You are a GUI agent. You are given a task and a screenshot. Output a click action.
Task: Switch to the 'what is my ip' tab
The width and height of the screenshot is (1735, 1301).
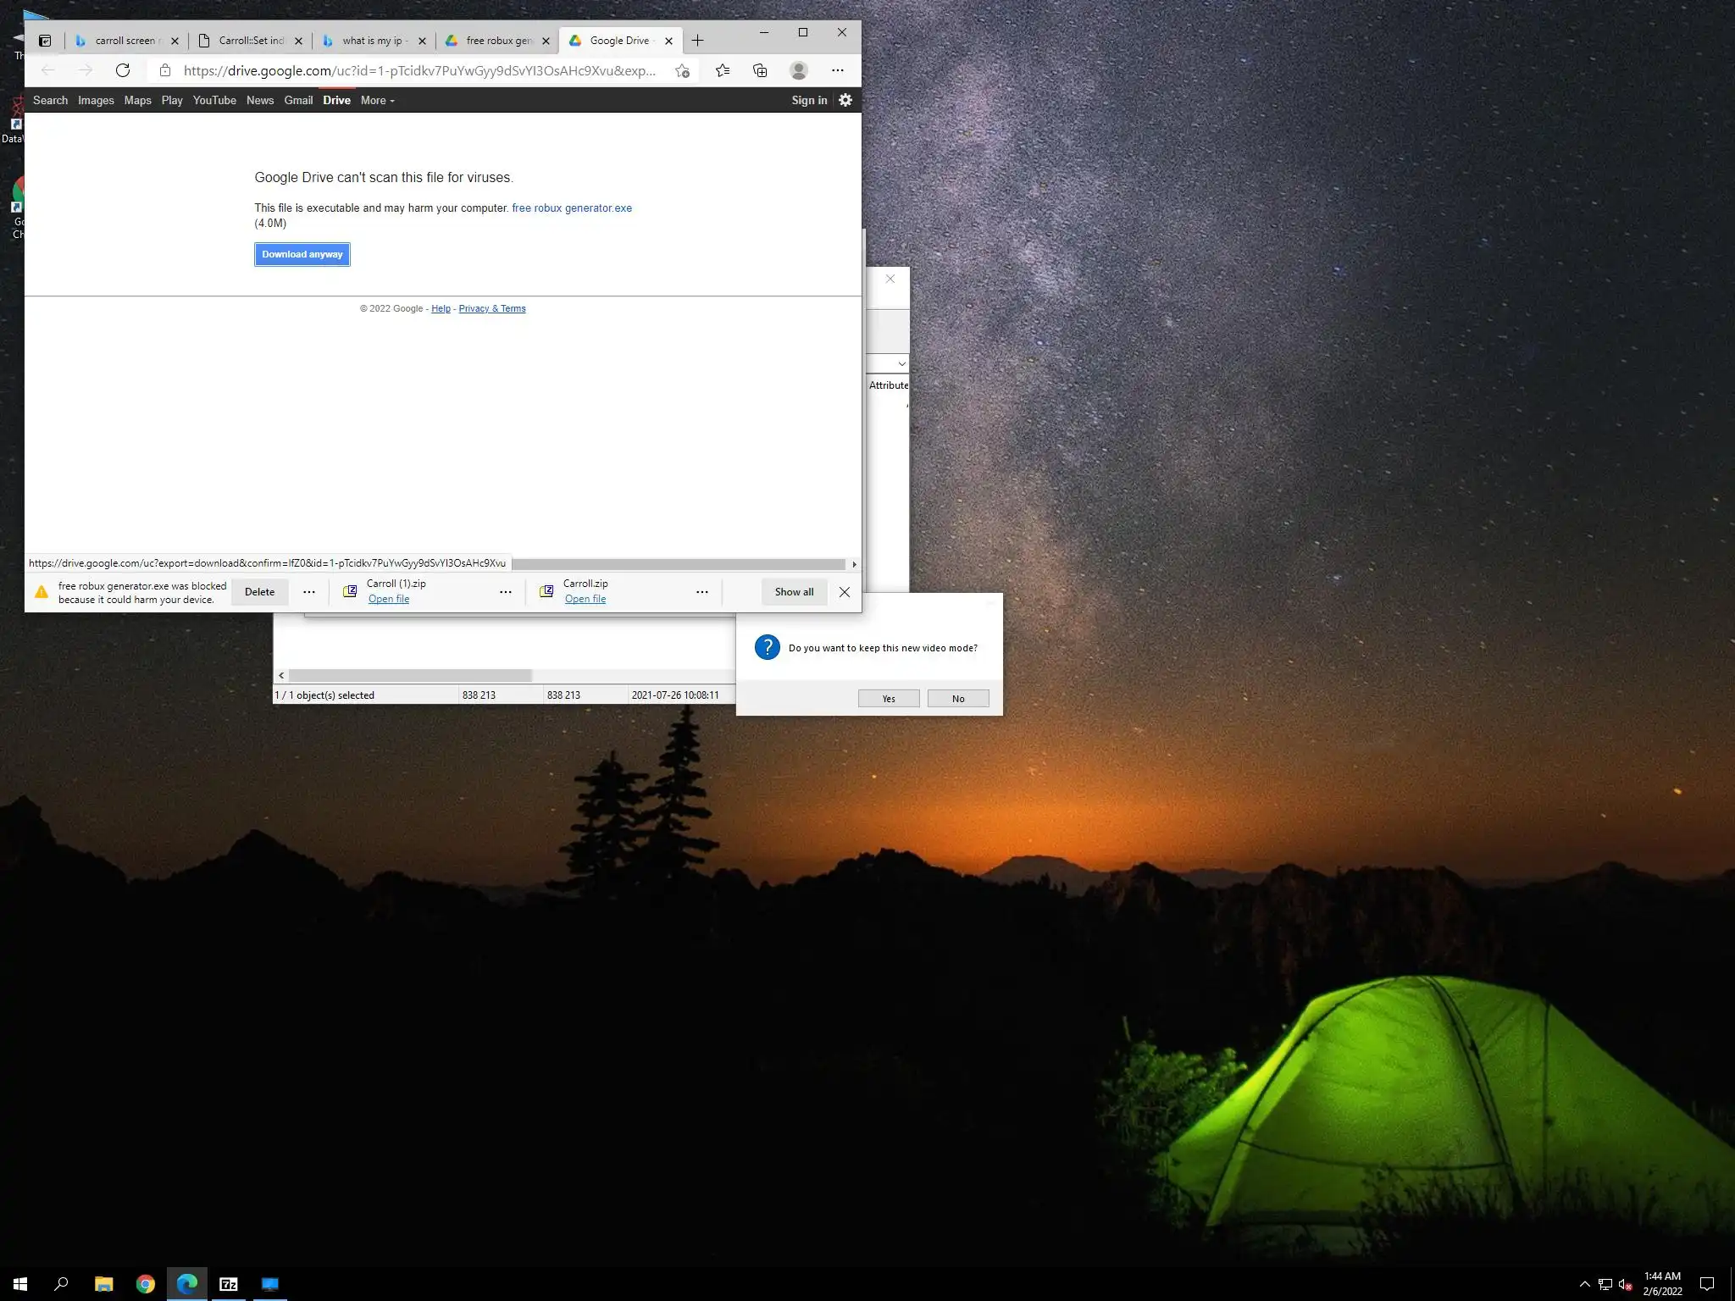click(373, 41)
